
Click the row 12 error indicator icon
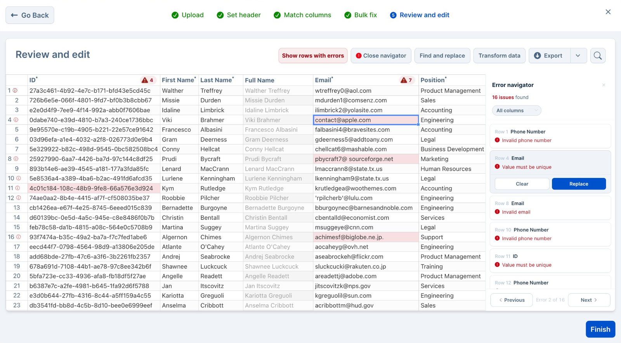click(18, 198)
